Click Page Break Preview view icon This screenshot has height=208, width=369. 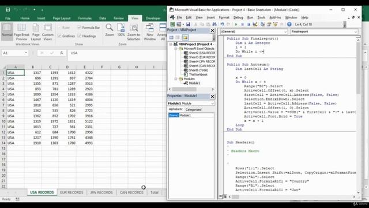22,32
